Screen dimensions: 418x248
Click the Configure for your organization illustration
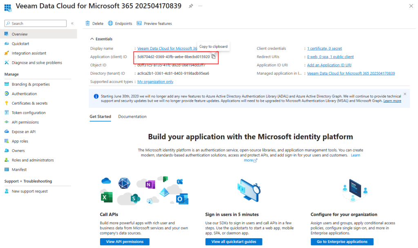[x=355, y=190]
